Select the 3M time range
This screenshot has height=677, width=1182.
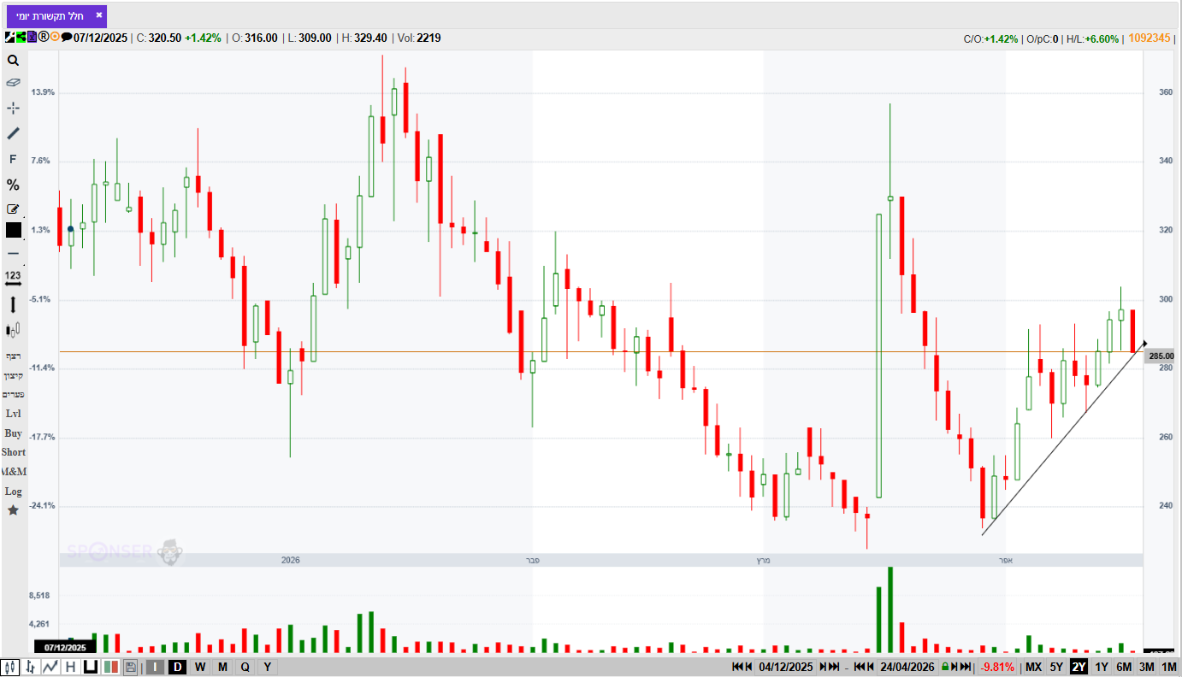[1146, 667]
